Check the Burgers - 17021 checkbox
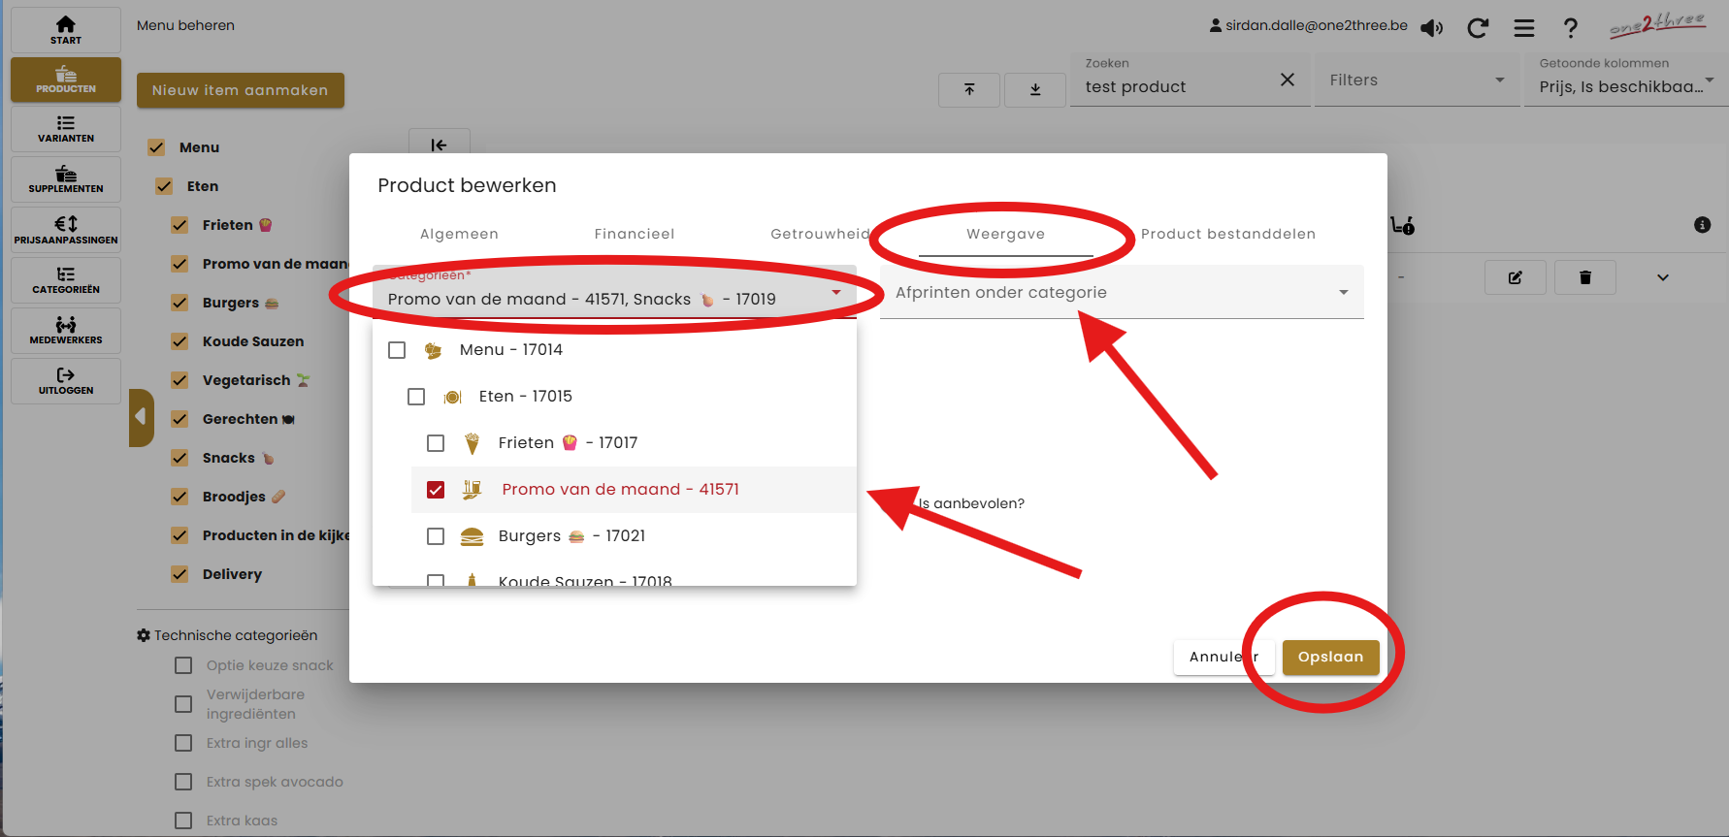1729x837 pixels. (436, 536)
